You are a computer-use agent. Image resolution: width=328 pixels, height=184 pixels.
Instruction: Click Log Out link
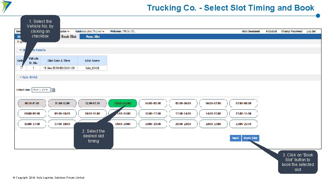click(311, 31)
